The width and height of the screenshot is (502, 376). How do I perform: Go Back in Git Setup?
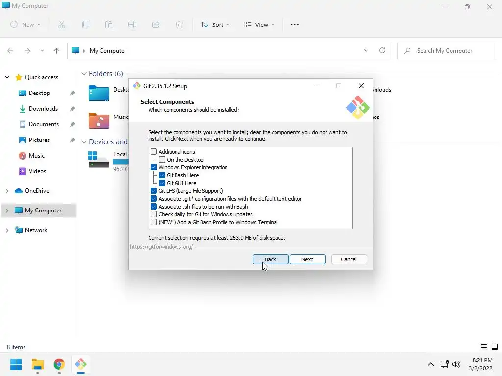271,259
